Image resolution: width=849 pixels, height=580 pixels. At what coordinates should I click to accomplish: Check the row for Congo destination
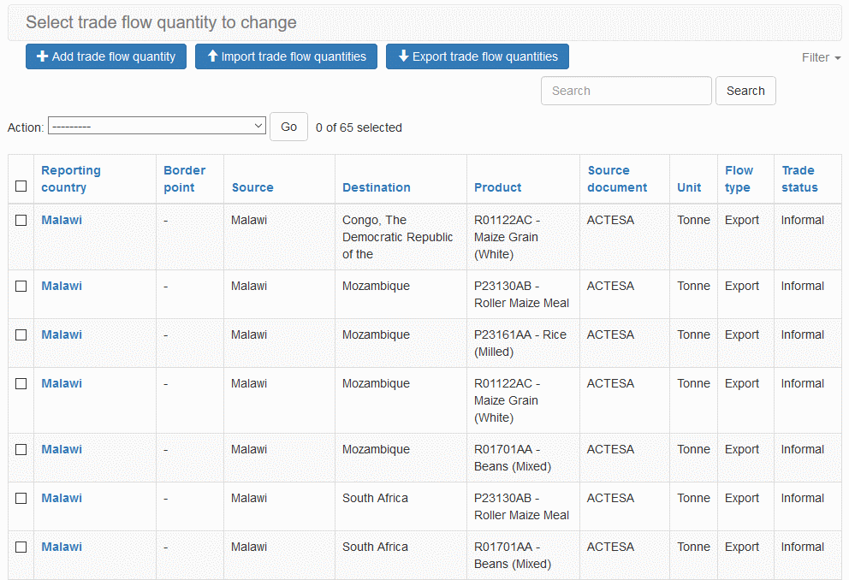tap(21, 221)
